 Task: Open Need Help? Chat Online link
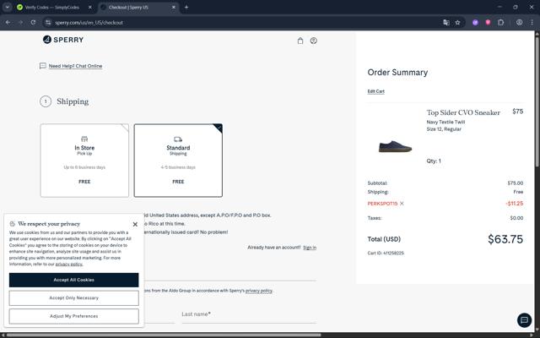coord(75,66)
